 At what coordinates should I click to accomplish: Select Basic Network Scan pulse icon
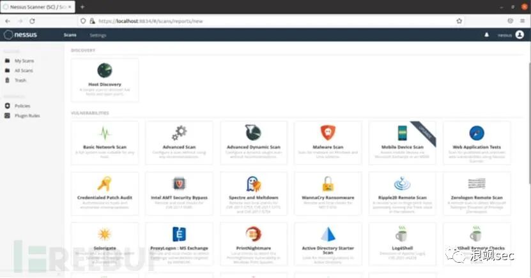click(x=105, y=133)
